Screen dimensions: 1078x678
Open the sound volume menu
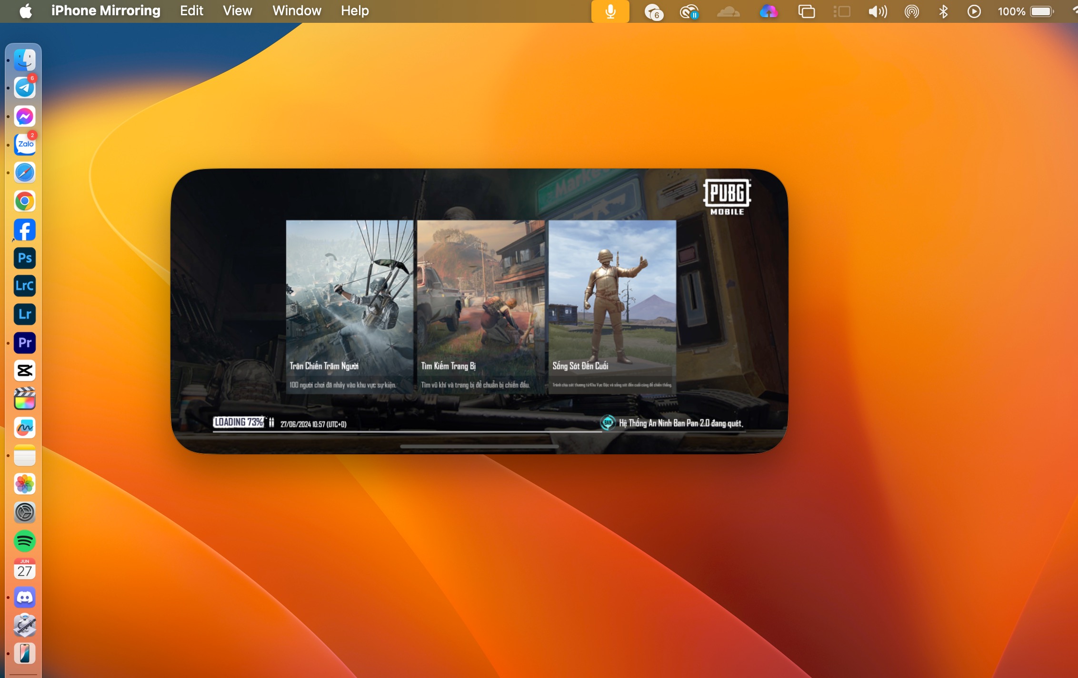coord(877,11)
